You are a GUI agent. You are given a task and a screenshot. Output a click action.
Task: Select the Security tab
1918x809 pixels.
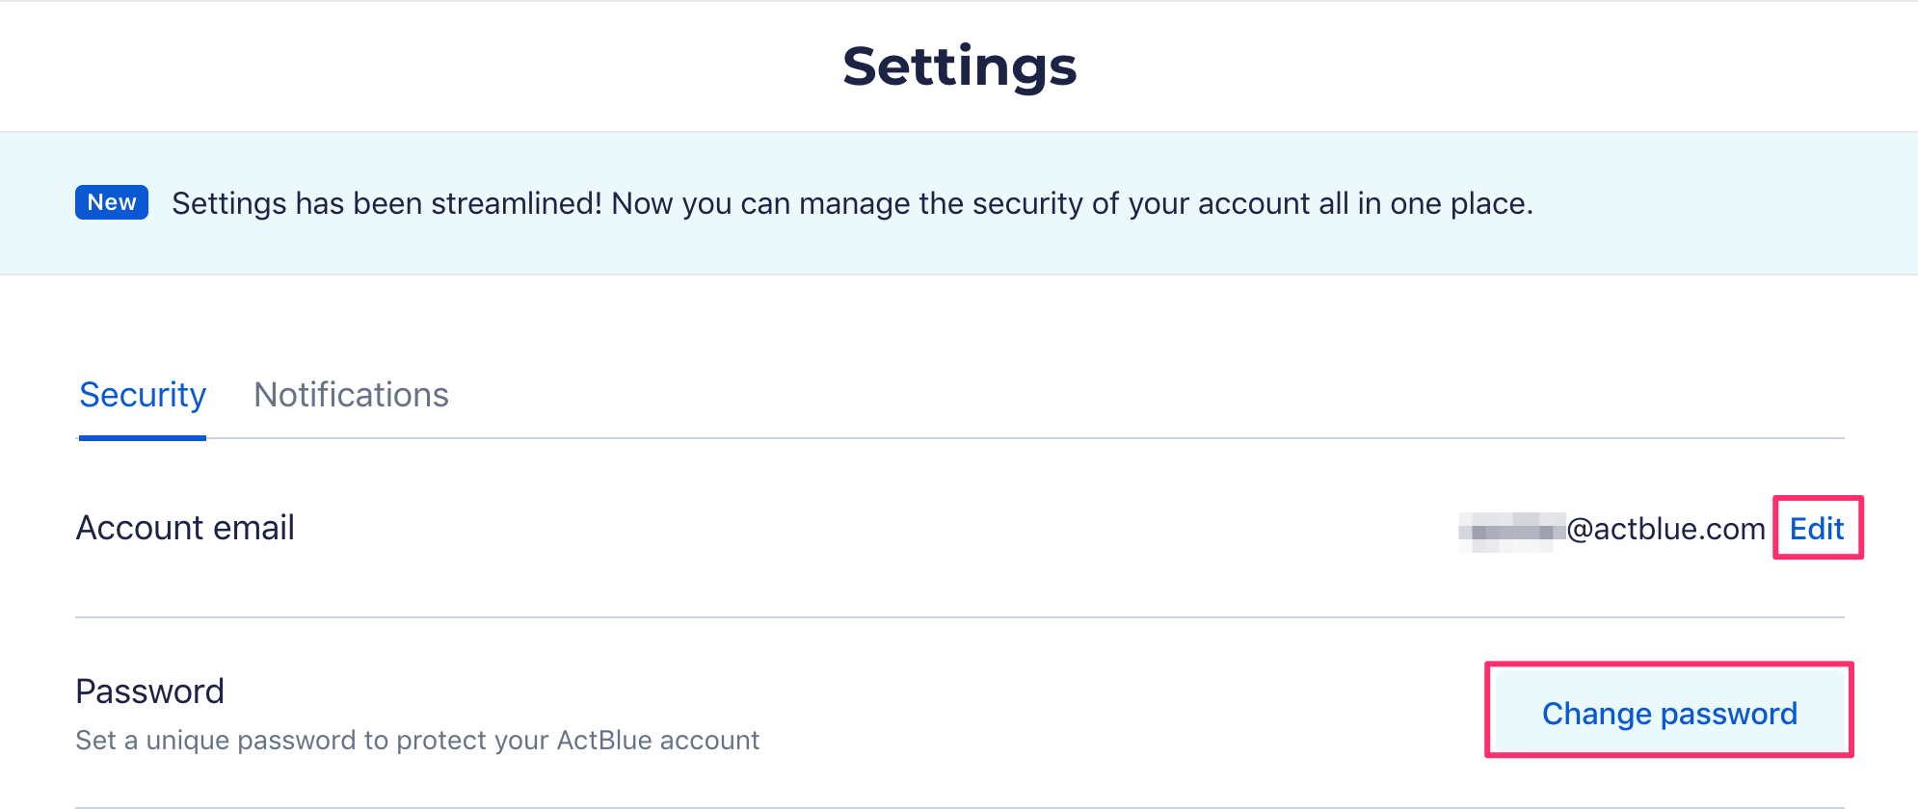click(x=143, y=395)
